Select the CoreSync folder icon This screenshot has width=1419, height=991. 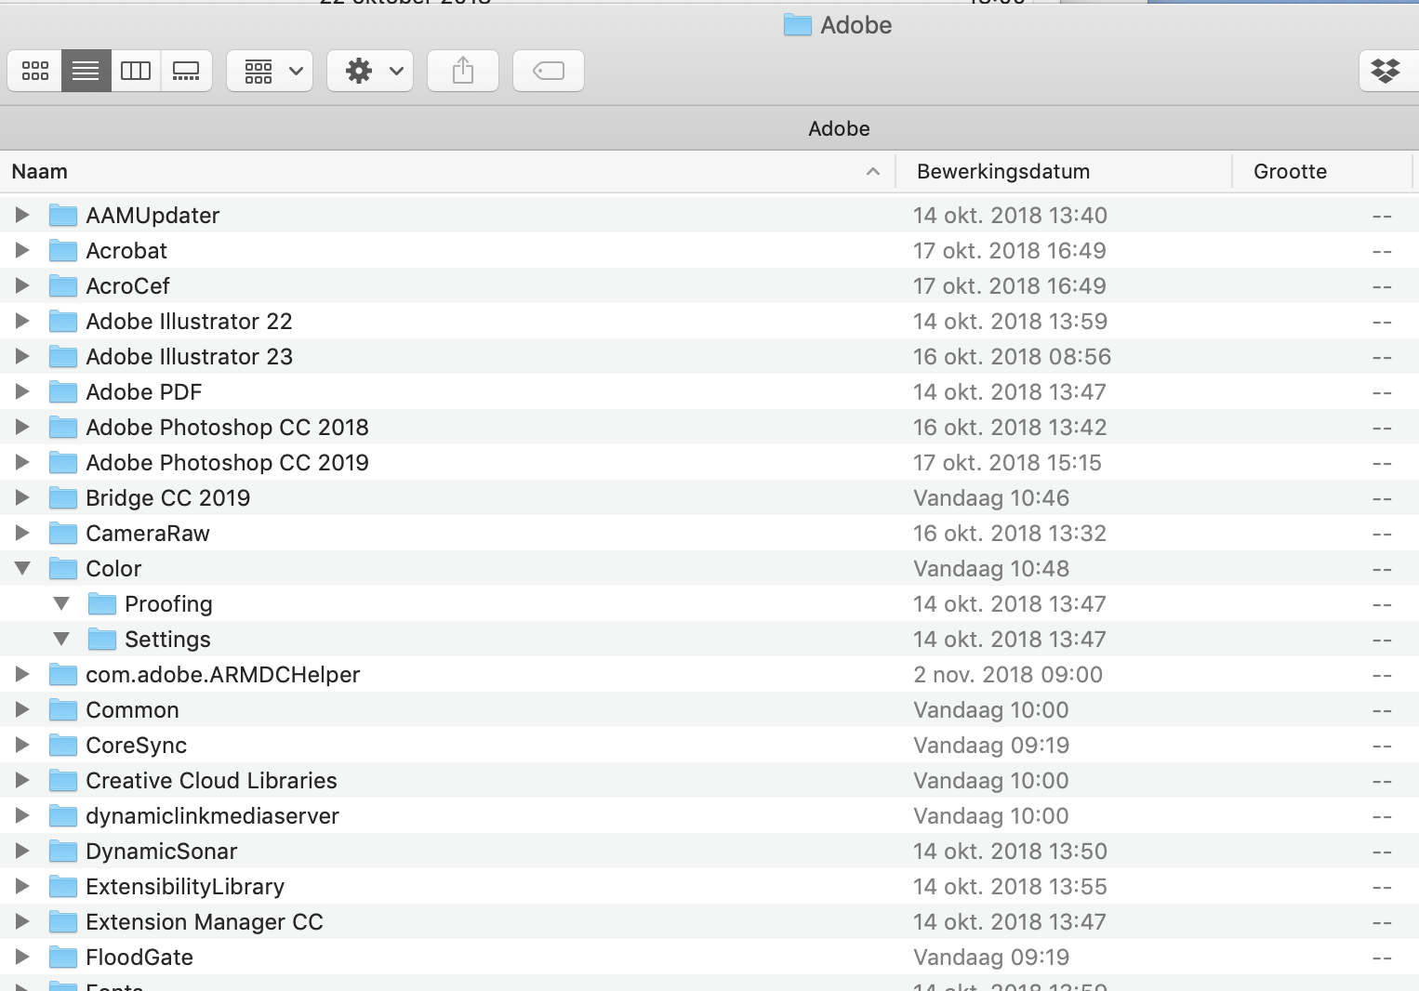click(x=63, y=745)
